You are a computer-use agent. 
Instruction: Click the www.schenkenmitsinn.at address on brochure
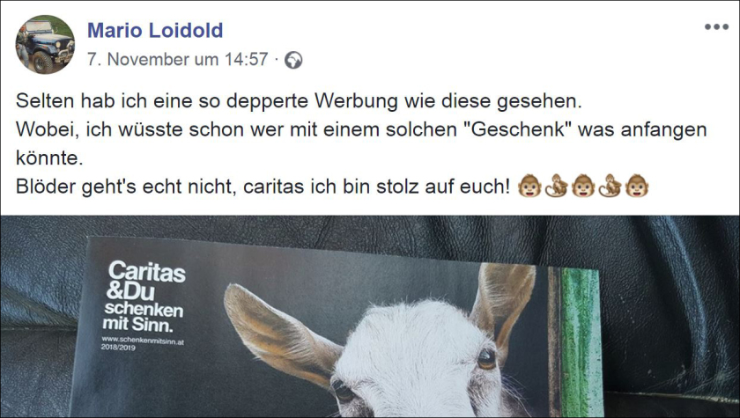click(143, 340)
